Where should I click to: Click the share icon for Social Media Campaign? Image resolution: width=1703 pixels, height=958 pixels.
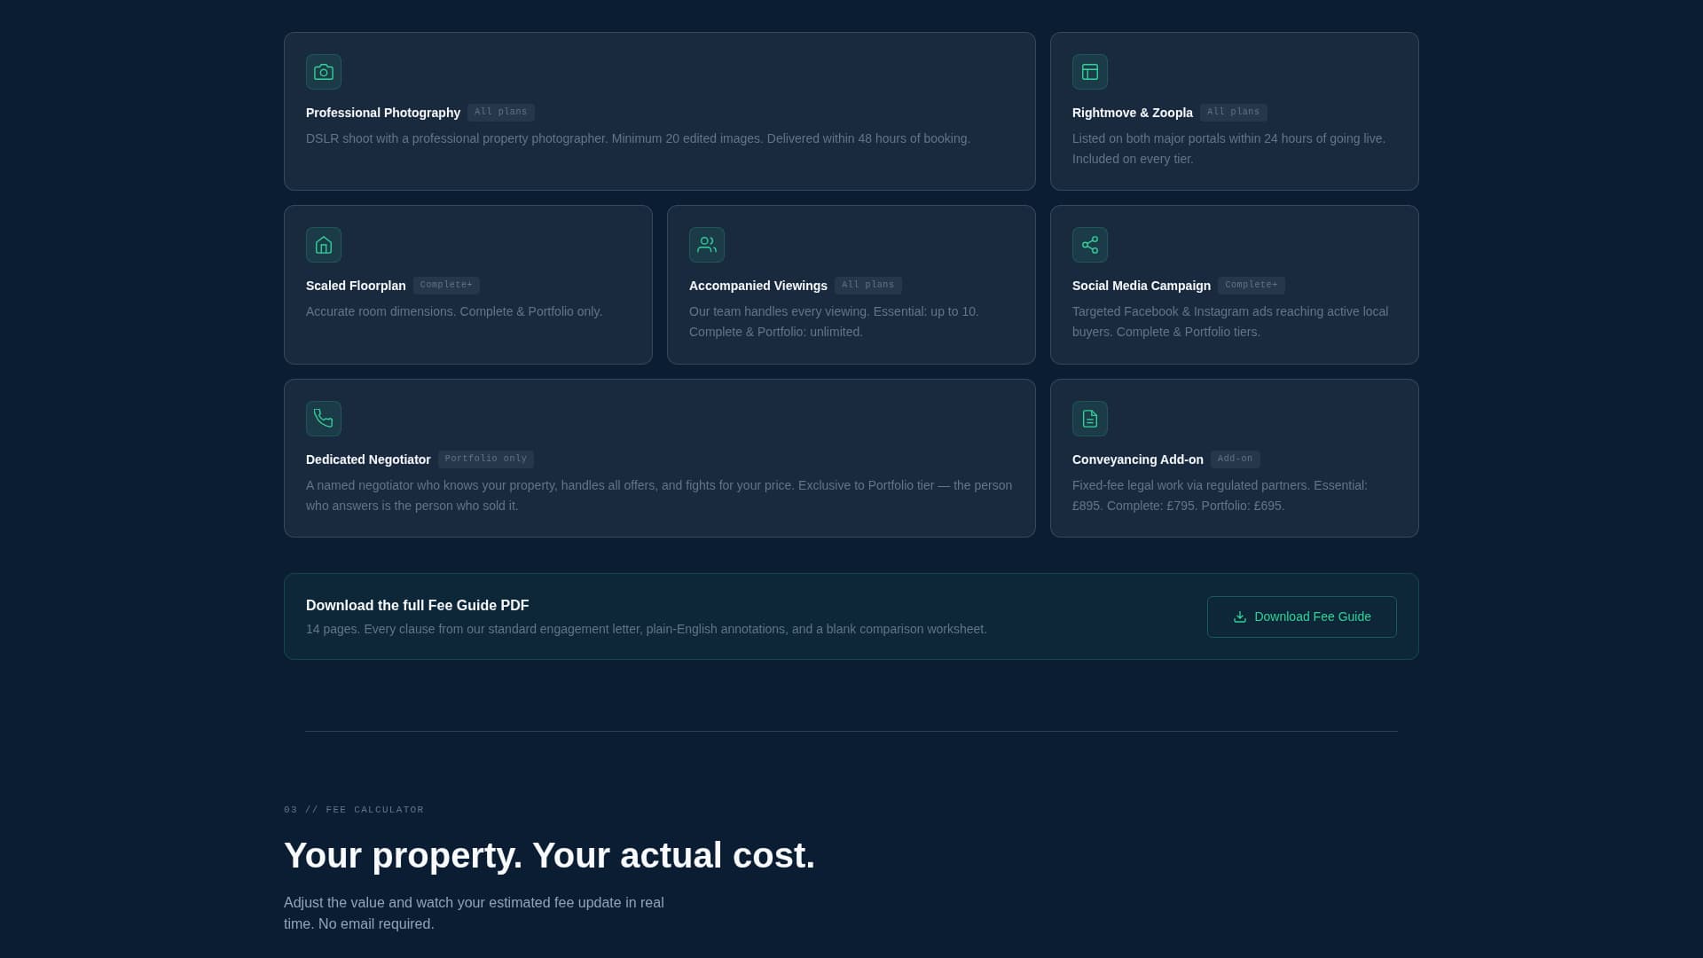click(x=1090, y=245)
